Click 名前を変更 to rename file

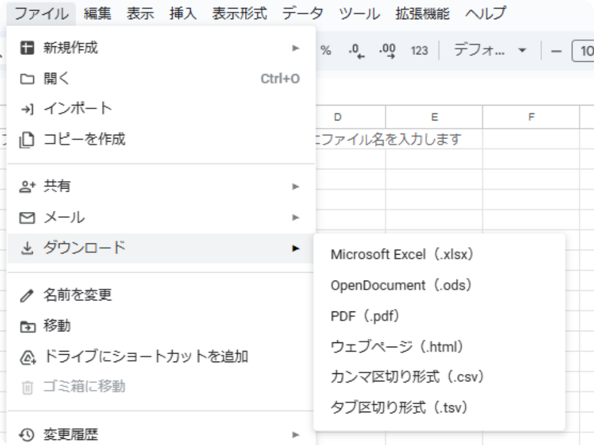tap(161, 295)
